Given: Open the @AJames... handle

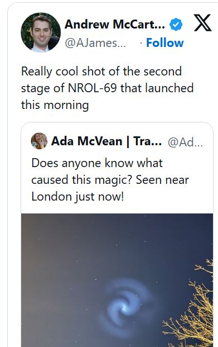Looking at the screenshot, I should 95,43.
